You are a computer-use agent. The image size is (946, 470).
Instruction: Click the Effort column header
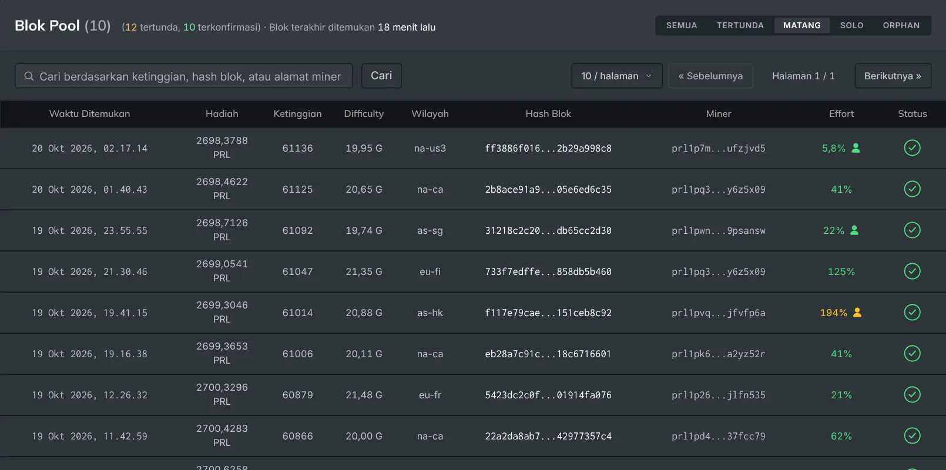click(x=841, y=114)
